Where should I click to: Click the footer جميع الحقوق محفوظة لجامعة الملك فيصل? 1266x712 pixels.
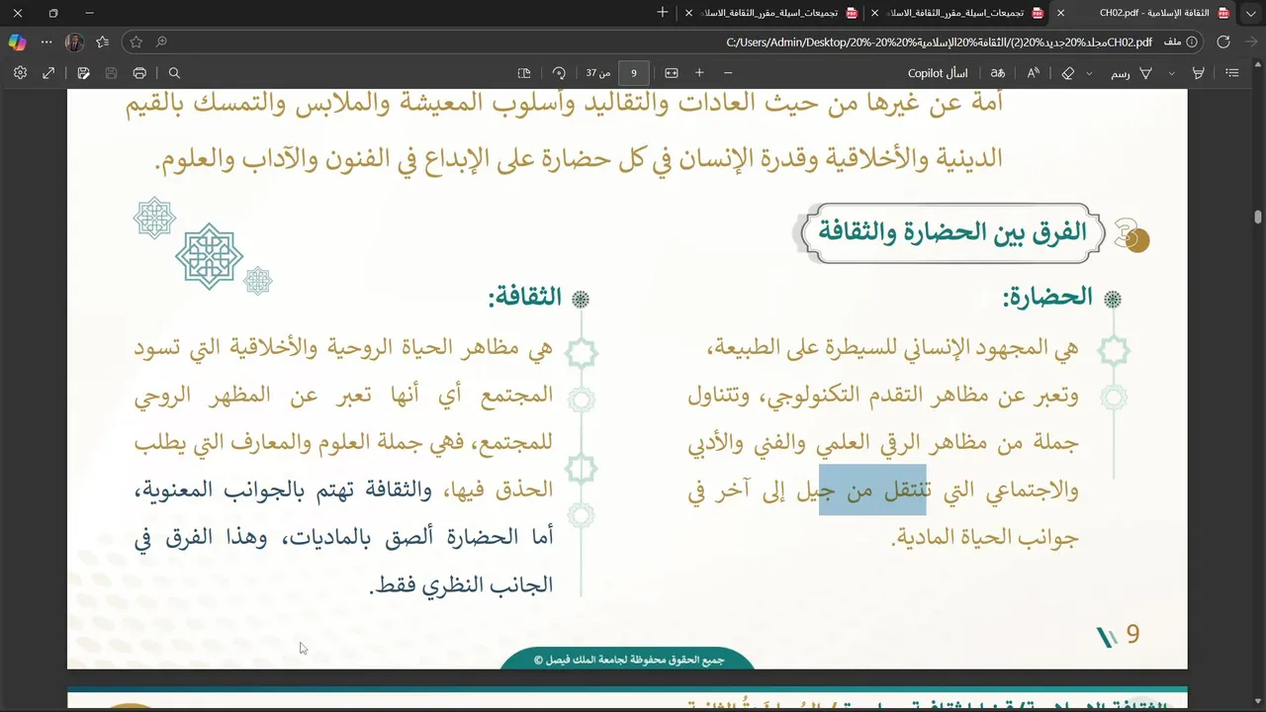tap(629, 660)
